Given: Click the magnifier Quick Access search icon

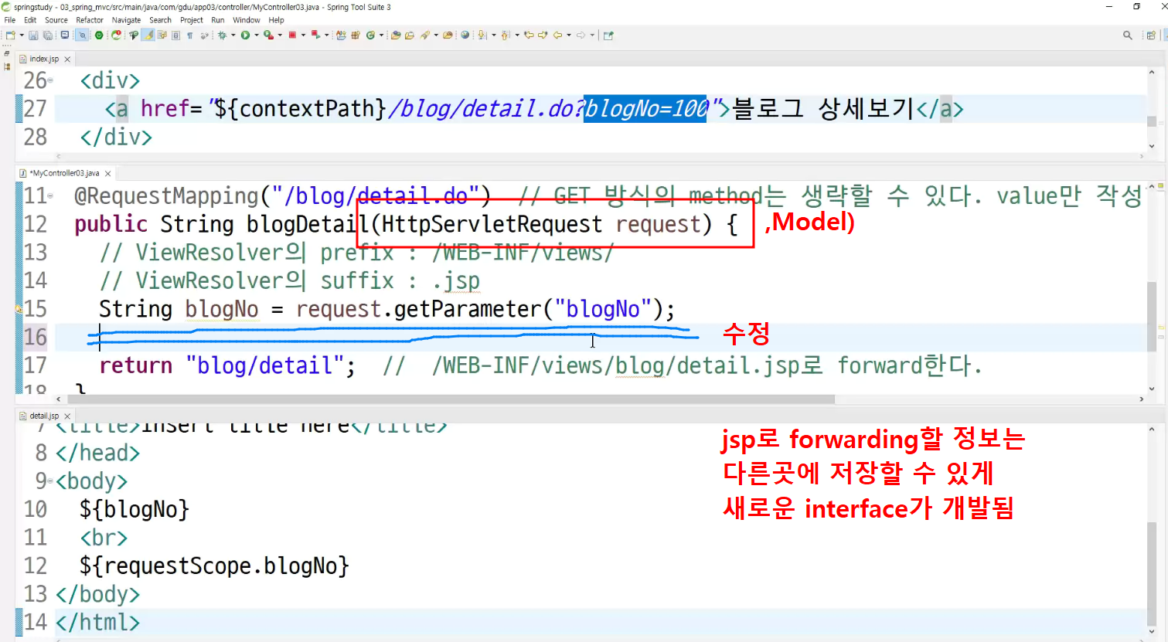Looking at the screenshot, I should (1127, 35).
